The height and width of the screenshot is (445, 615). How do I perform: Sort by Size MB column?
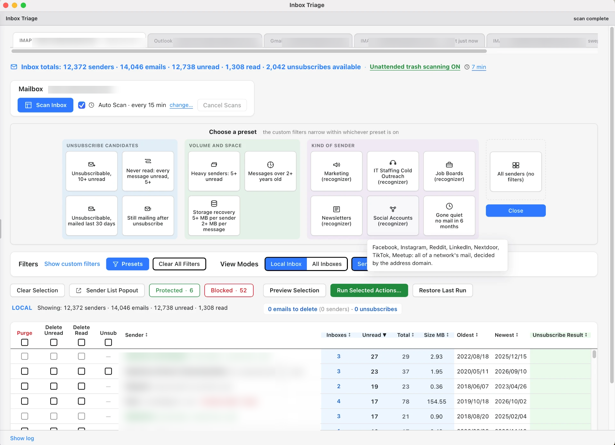coord(436,335)
